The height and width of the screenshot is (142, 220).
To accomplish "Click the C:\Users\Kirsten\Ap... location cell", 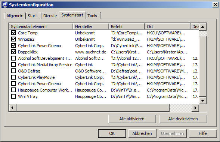I will (167, 52).
